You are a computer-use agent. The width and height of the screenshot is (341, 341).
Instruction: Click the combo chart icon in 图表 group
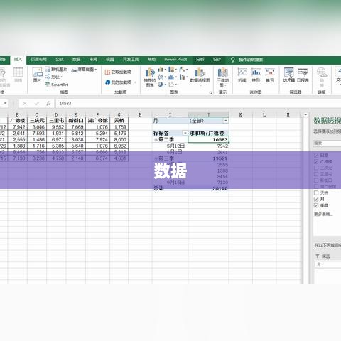(x=182, y=77)
